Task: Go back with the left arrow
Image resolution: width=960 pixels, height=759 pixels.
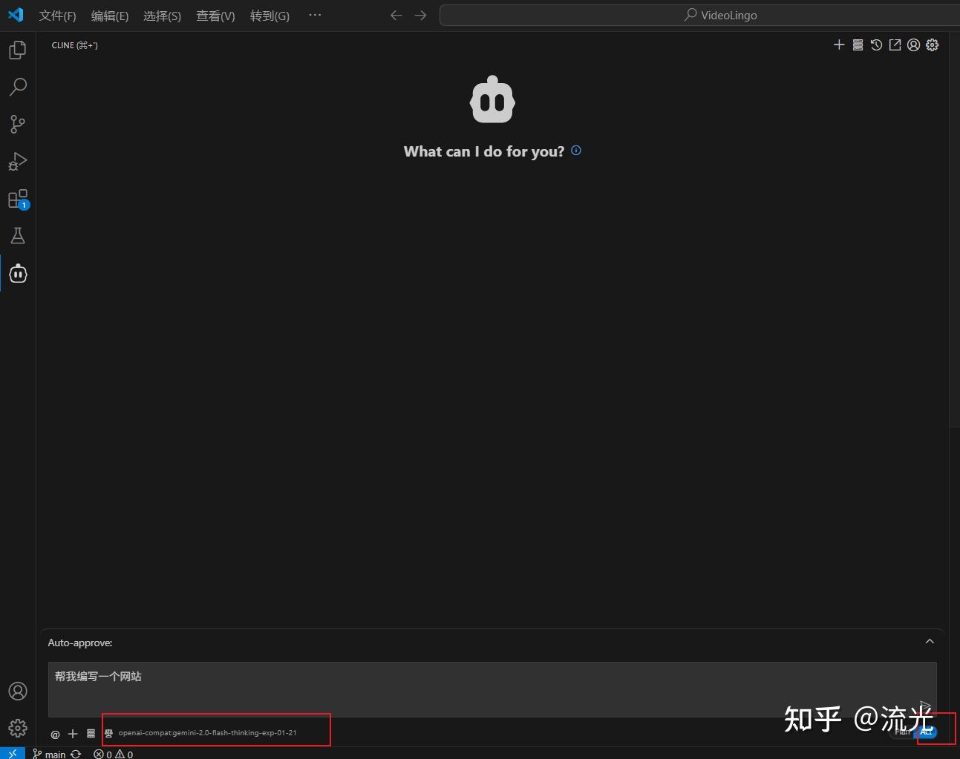Action: 396,16
